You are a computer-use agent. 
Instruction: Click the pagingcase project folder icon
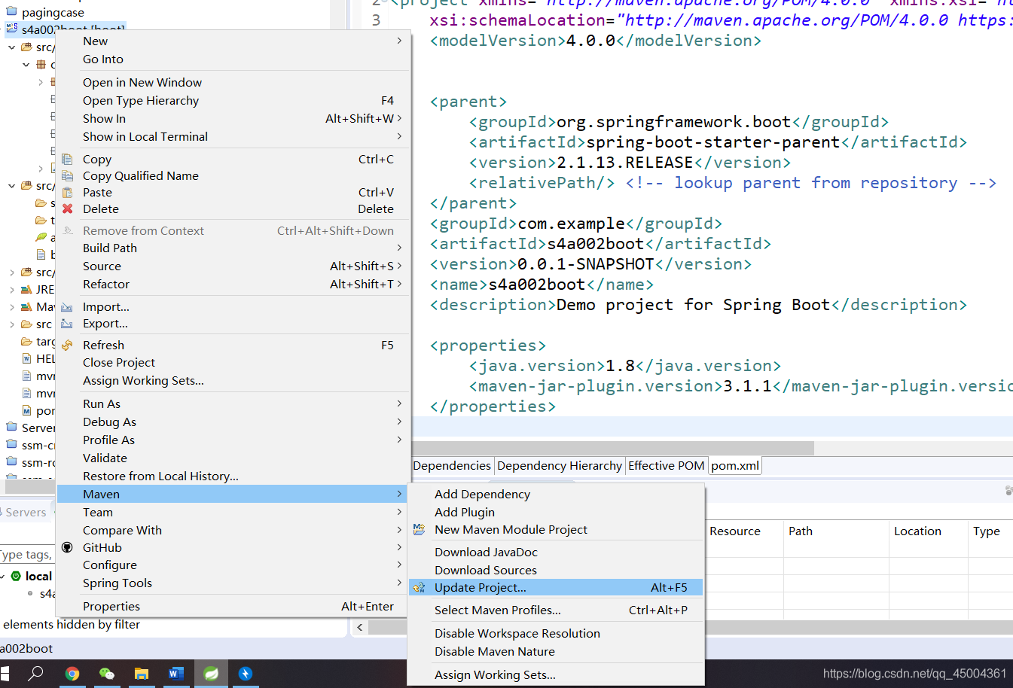11,12
